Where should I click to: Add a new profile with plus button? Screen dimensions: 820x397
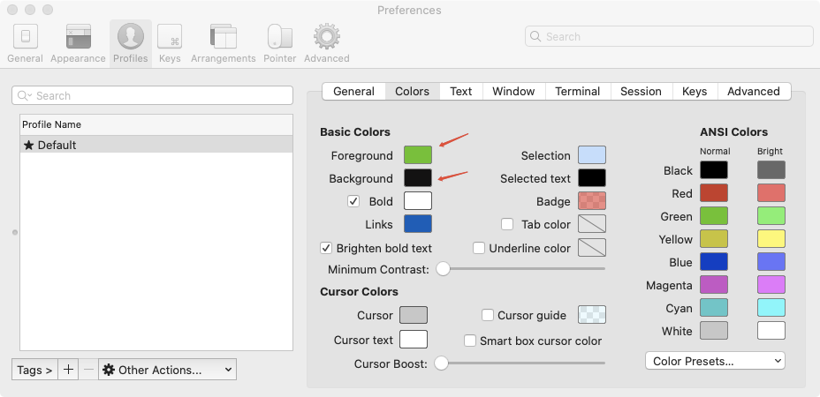pyautogui.click(x=68, y=370)
